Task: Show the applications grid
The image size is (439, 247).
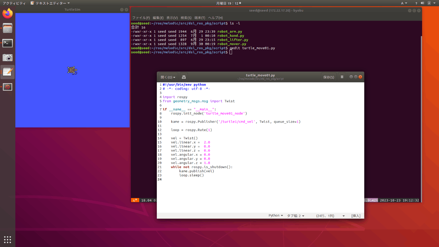Action: 8,239
